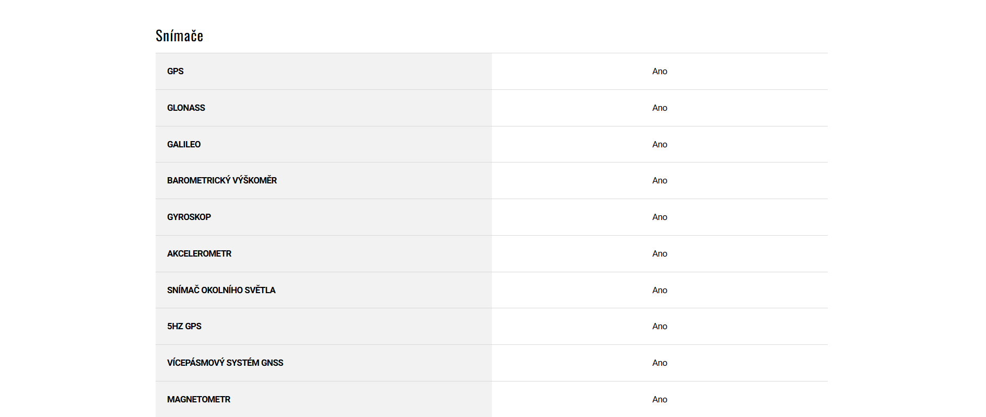986x417 pixels.
Task: Click the Ano value beside GLONASS
Action: point(660,108)
